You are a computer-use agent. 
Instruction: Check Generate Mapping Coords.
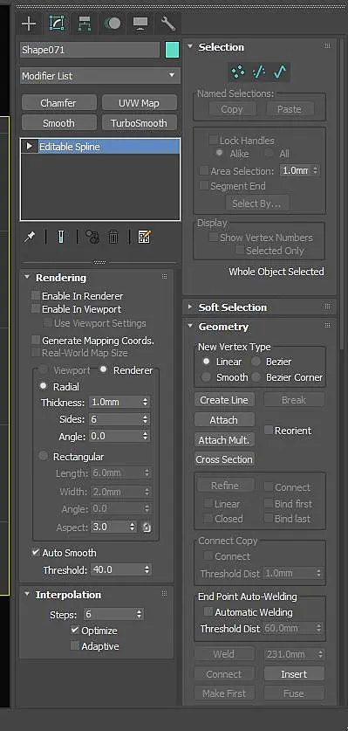(36, 341)
